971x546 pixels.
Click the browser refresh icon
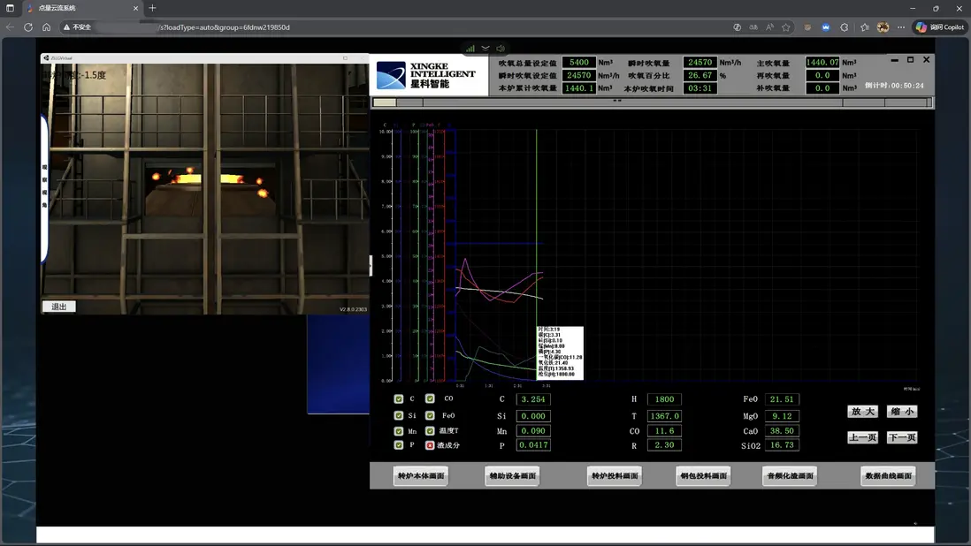click(28, 27)
